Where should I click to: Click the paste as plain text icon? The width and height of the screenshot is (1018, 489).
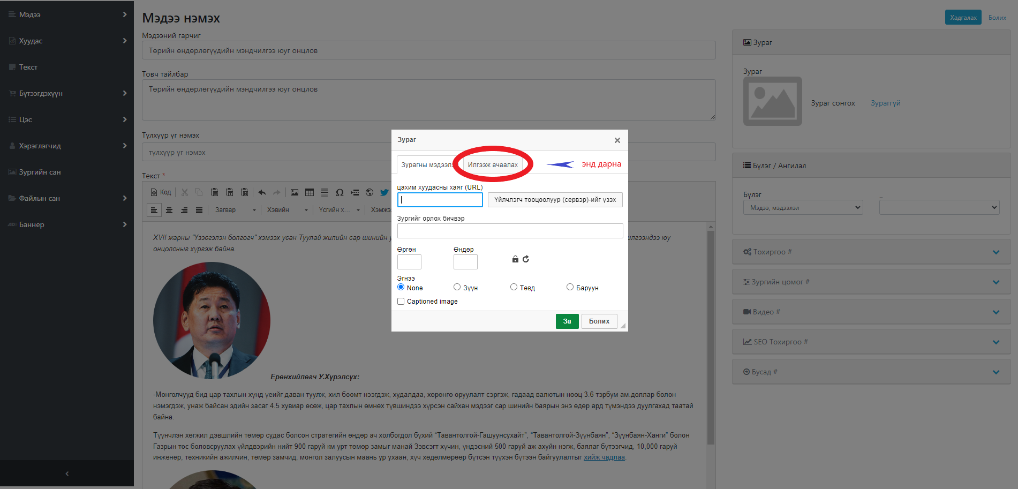tap(229, 192)
